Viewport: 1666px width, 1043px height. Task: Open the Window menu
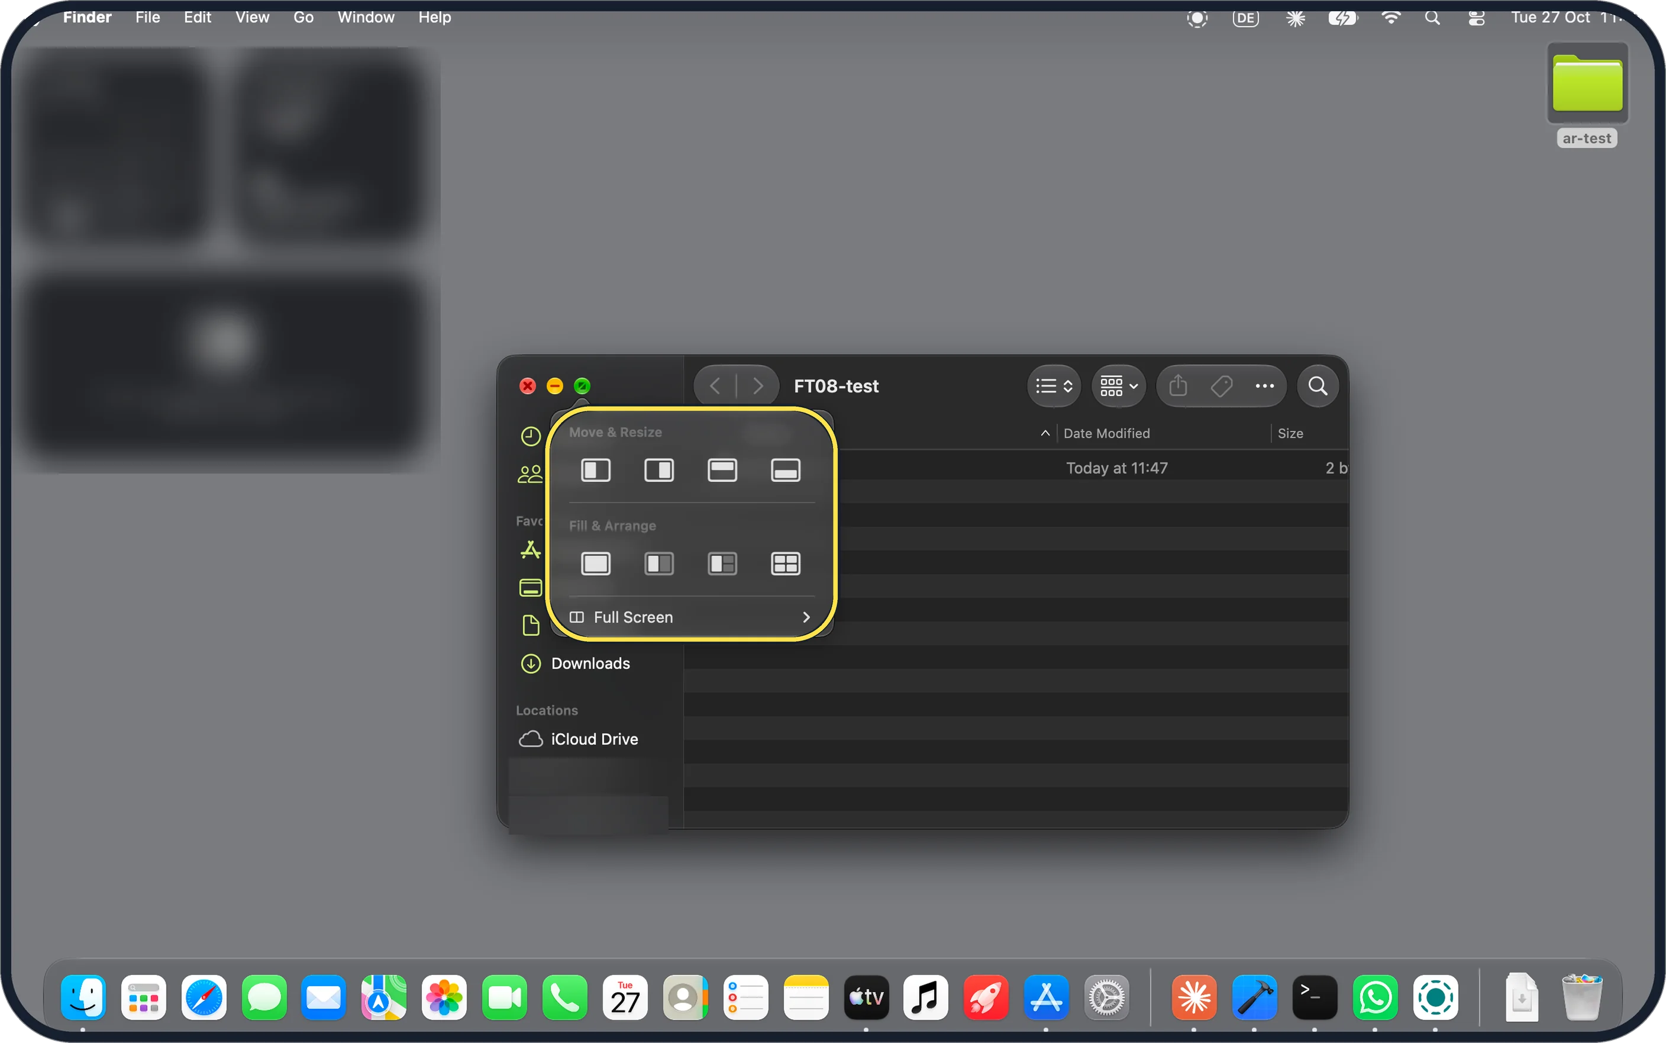[366, 17]
